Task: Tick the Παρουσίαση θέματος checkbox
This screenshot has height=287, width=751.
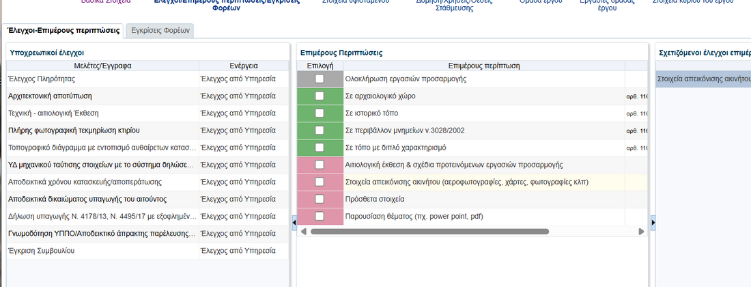Action: click(320, 216)
